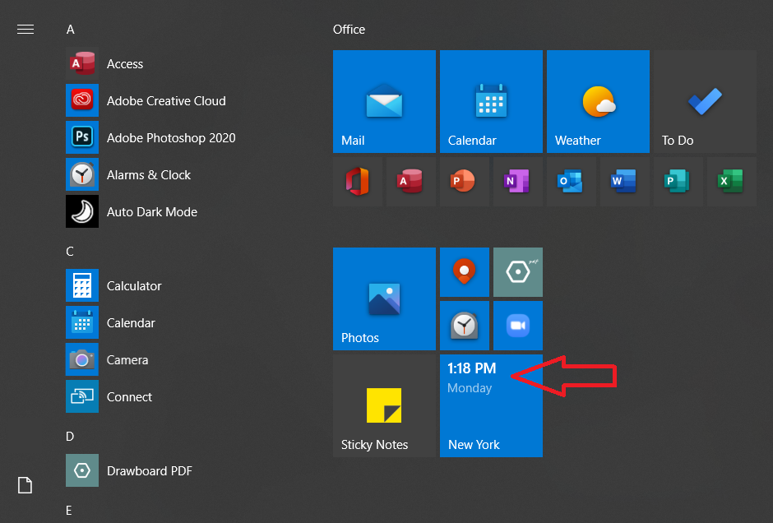Open the hamburger menu at top left

coord(25,30)
